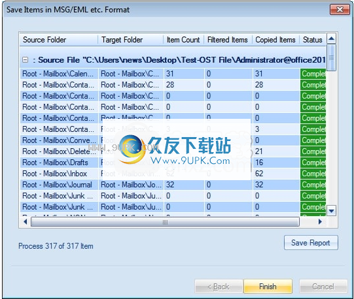The height and width of the screenshot is (299, 354).
Task: Close the Save Items dialog window
Action: 340,9
